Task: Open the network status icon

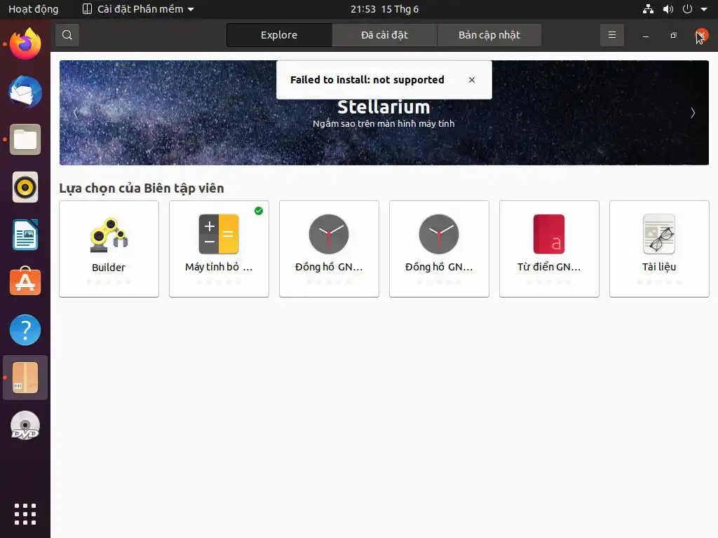Action: tap(648, 9)
